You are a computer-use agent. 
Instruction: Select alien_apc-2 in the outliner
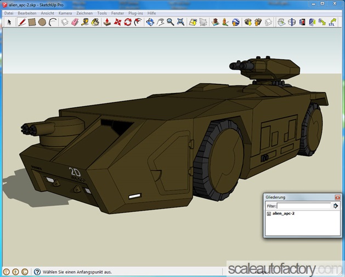coord(283,213)
